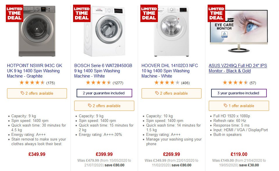The image size is (279, 171).
Task: Click the tag icon in Hotpoint's offers button
Action: tap(23, 93)
